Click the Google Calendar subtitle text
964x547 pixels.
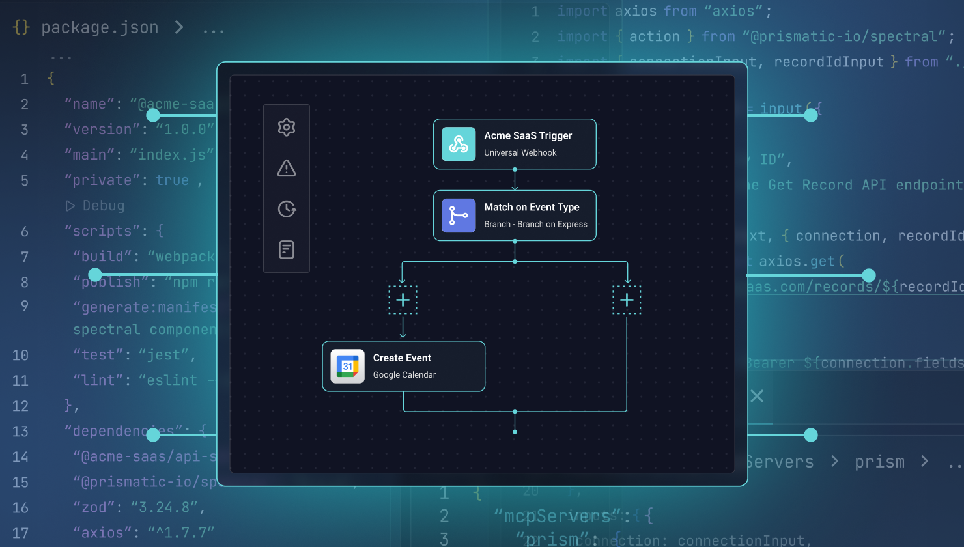coord(404,375)
